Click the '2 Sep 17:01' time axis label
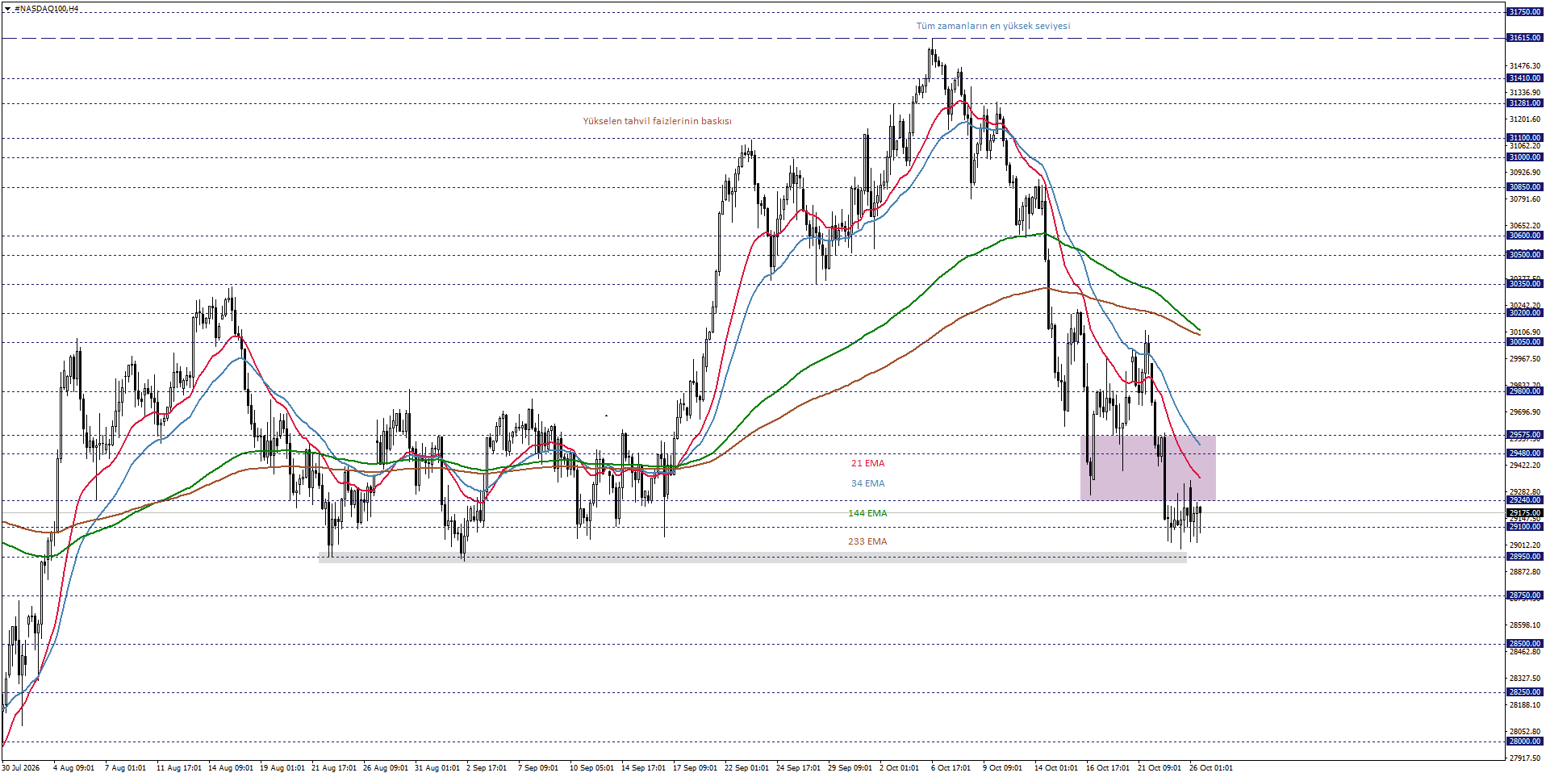1546x777 pixels. 486,768
